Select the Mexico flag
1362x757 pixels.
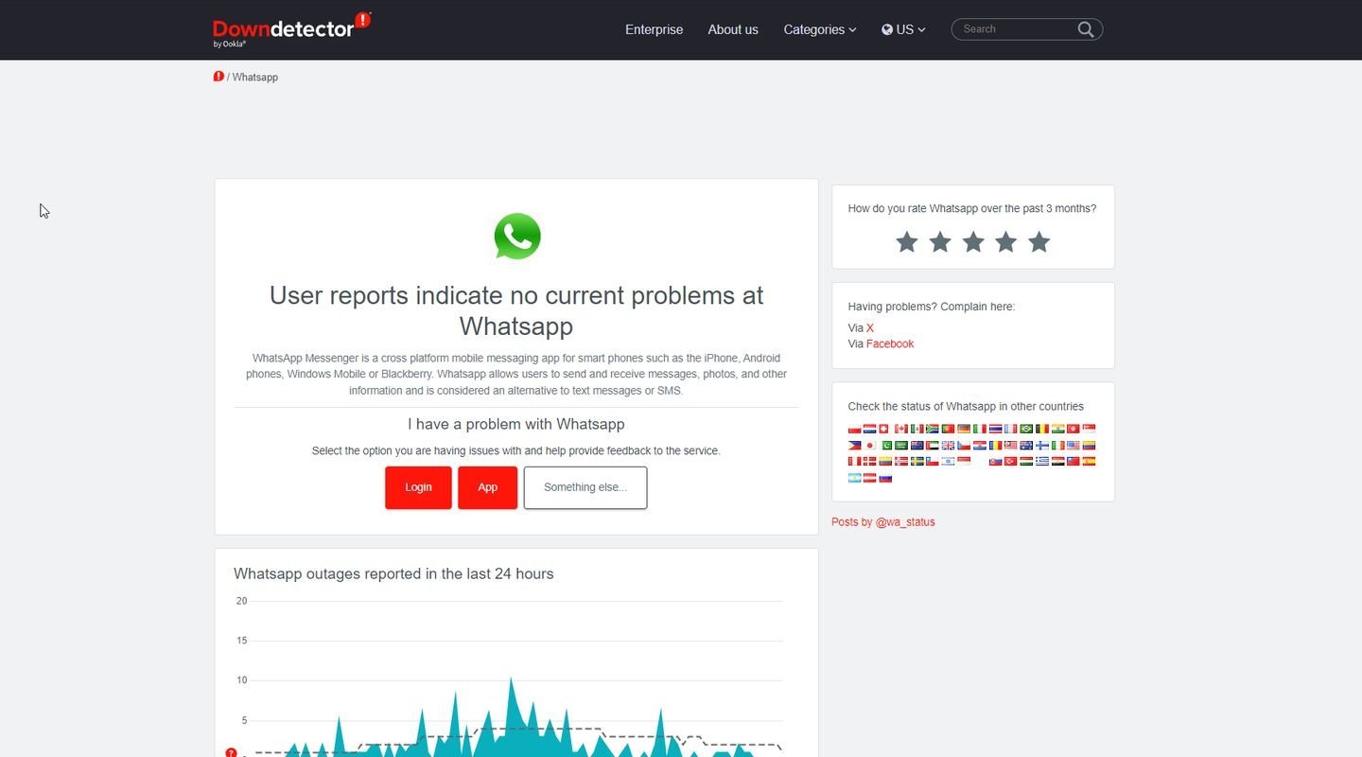[x=917, y=429]
